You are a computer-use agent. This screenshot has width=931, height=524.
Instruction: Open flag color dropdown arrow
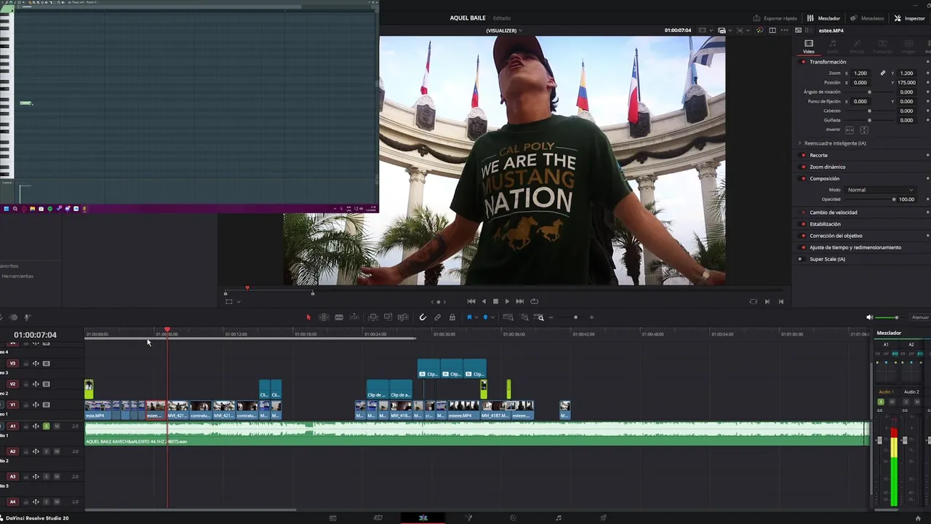tap(476, 317)
